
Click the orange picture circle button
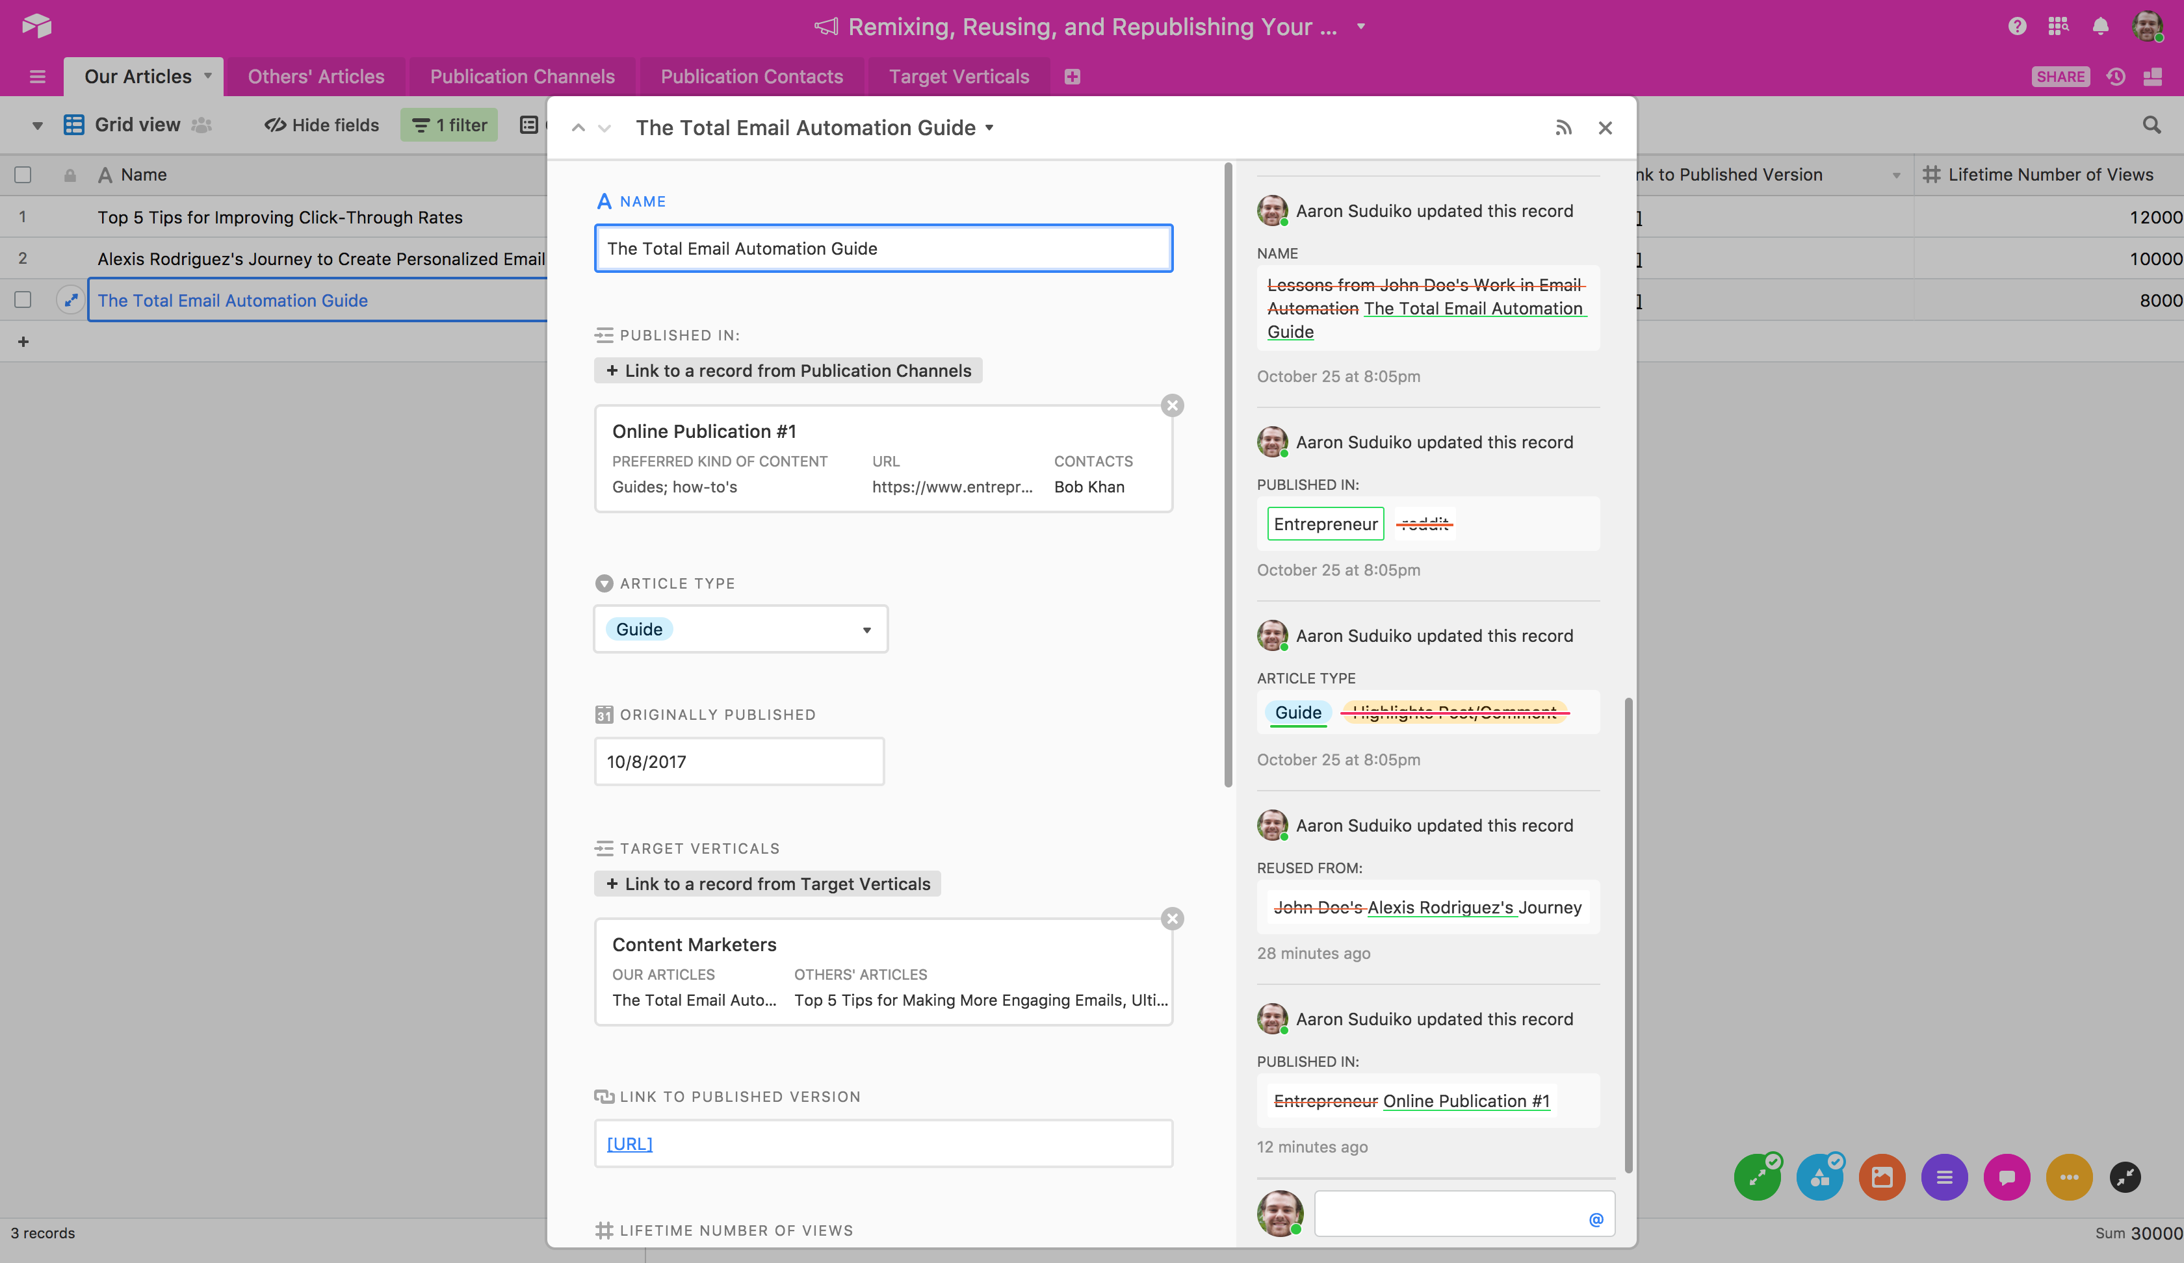(x=1882, y=1177)
